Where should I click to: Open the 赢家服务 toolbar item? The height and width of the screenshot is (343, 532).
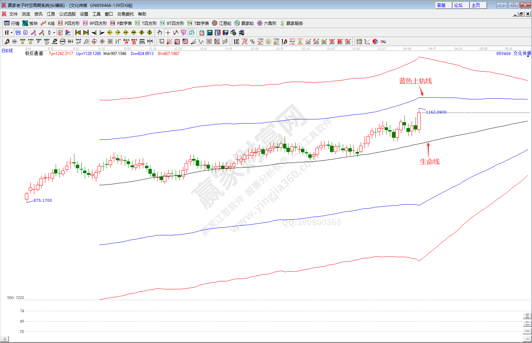click(x=292, y=23)
